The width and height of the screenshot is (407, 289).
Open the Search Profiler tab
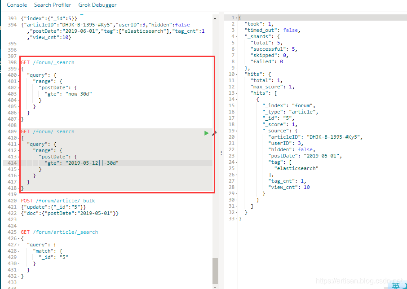[53, 5]
